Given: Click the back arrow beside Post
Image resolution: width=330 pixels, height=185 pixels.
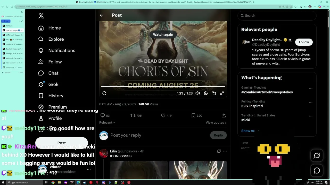Looking at the screenshot, I should (x=102, y=15).
